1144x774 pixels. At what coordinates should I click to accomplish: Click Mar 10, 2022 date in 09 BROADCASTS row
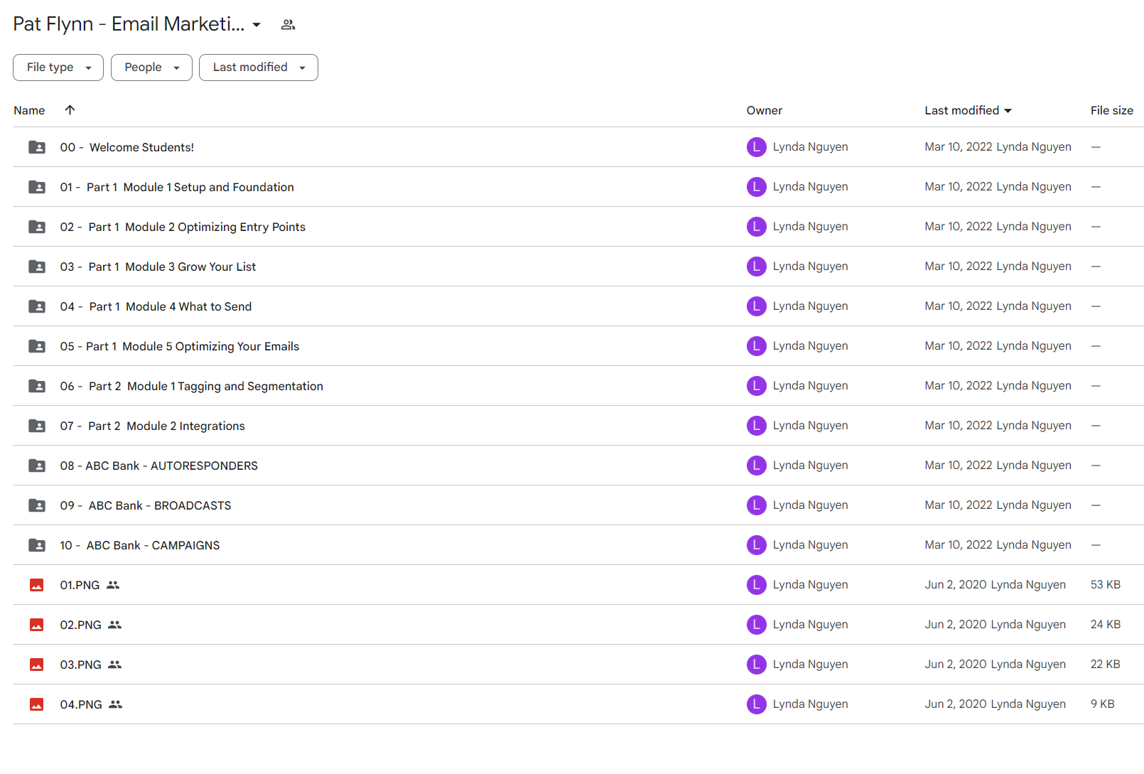[x=958, y=505]
